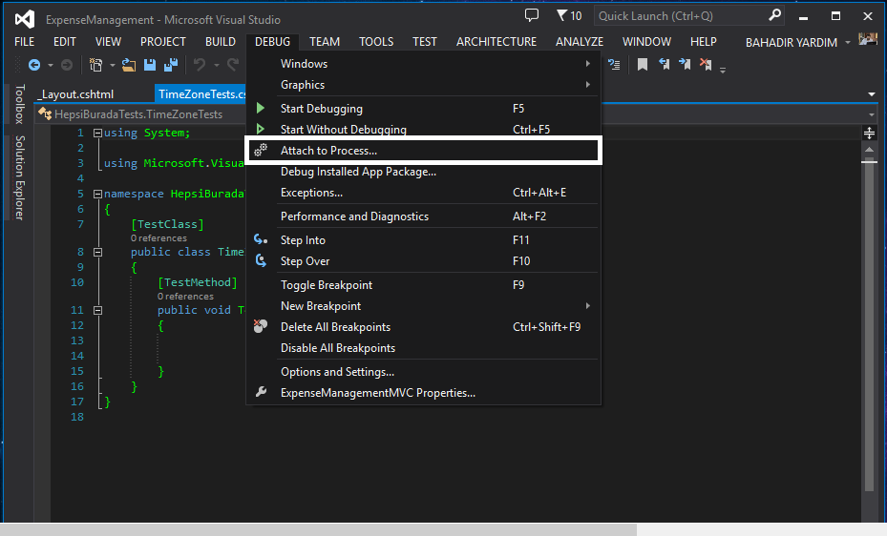
Task: Open Options and Settings entry
Action: point(423,372)
